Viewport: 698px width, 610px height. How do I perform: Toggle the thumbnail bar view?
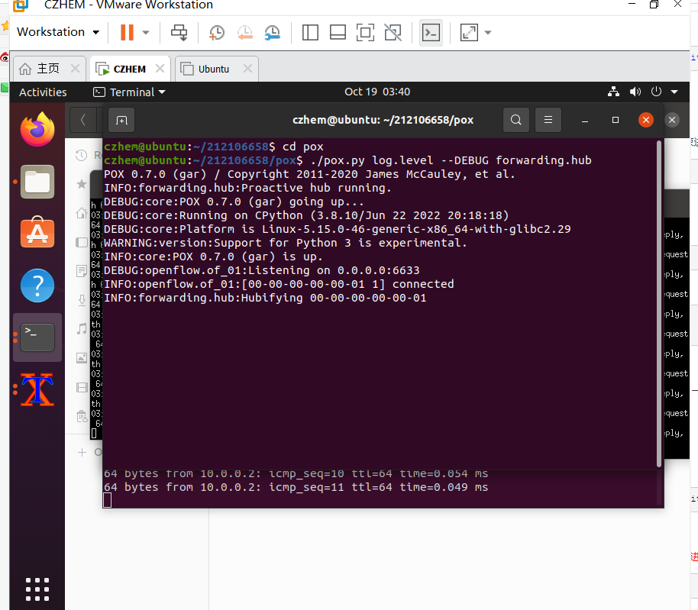(338, 33)
